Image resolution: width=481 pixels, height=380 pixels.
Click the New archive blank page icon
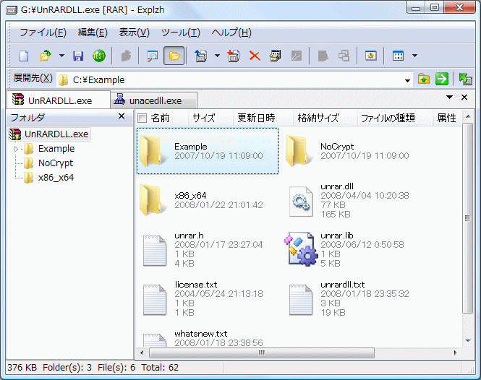pos(24,56)
